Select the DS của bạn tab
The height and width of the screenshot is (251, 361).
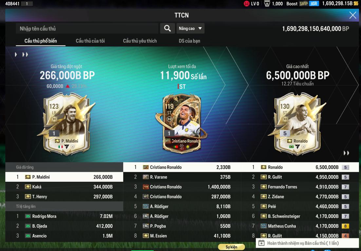[189, 41]
